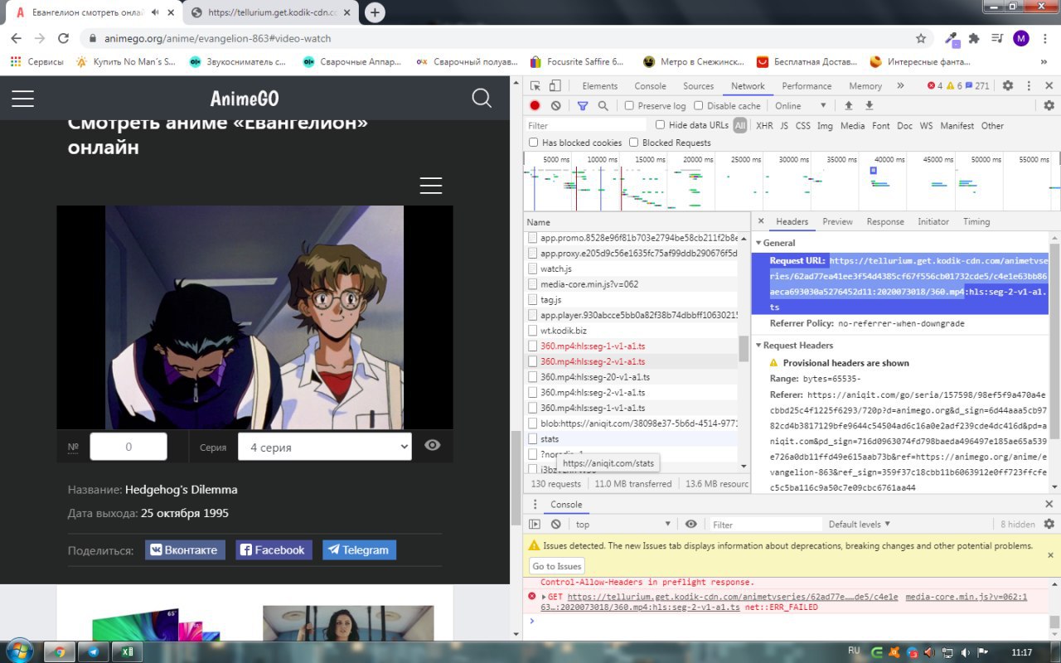Viewport: 1061px width, 663px height.
Task: Collapse the Request Headers section
Action: [758, 346]
